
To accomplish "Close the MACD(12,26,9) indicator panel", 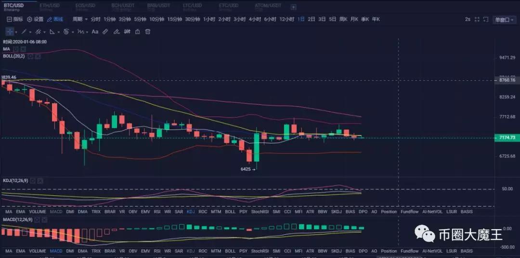I will [x=44, y=220].
